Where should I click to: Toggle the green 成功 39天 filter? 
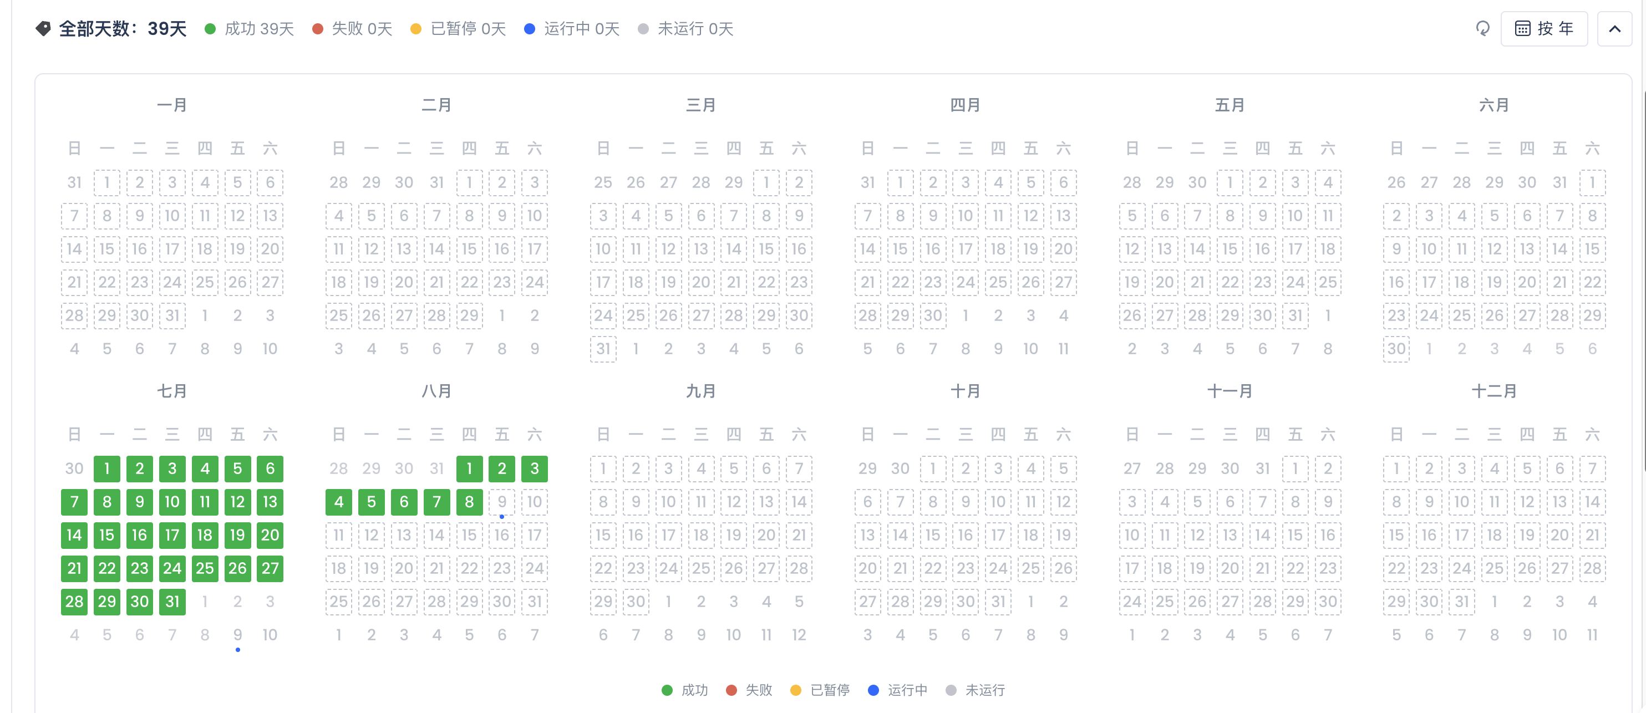point(249,29)
